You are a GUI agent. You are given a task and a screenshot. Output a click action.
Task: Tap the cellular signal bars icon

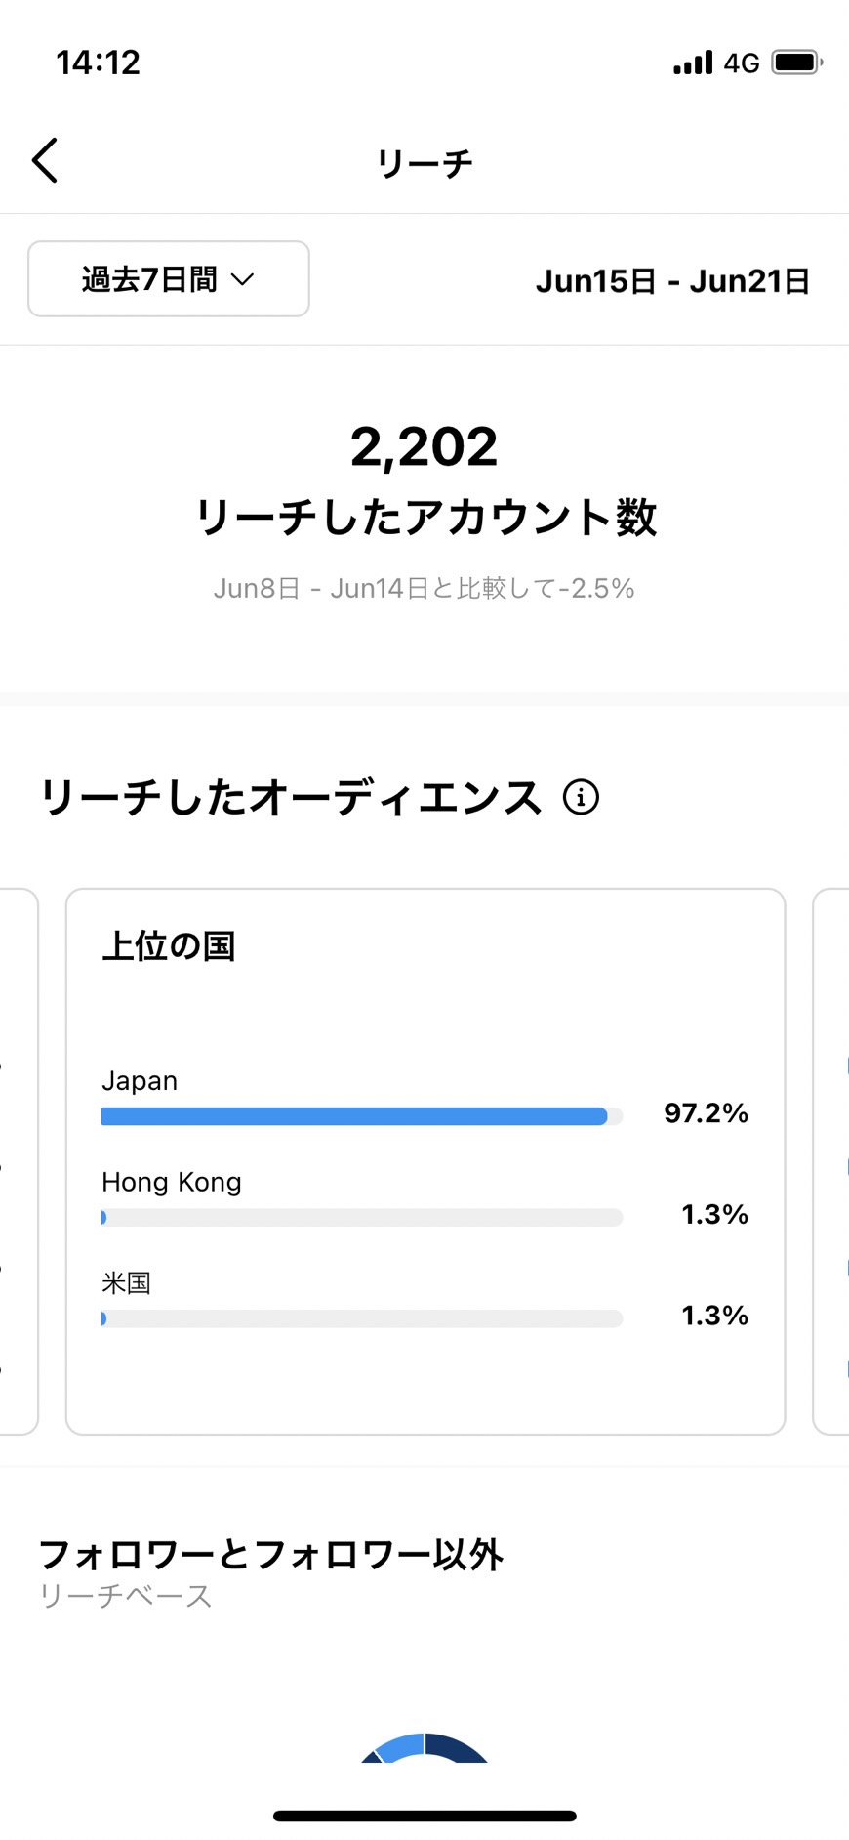(x=693, y=63)
